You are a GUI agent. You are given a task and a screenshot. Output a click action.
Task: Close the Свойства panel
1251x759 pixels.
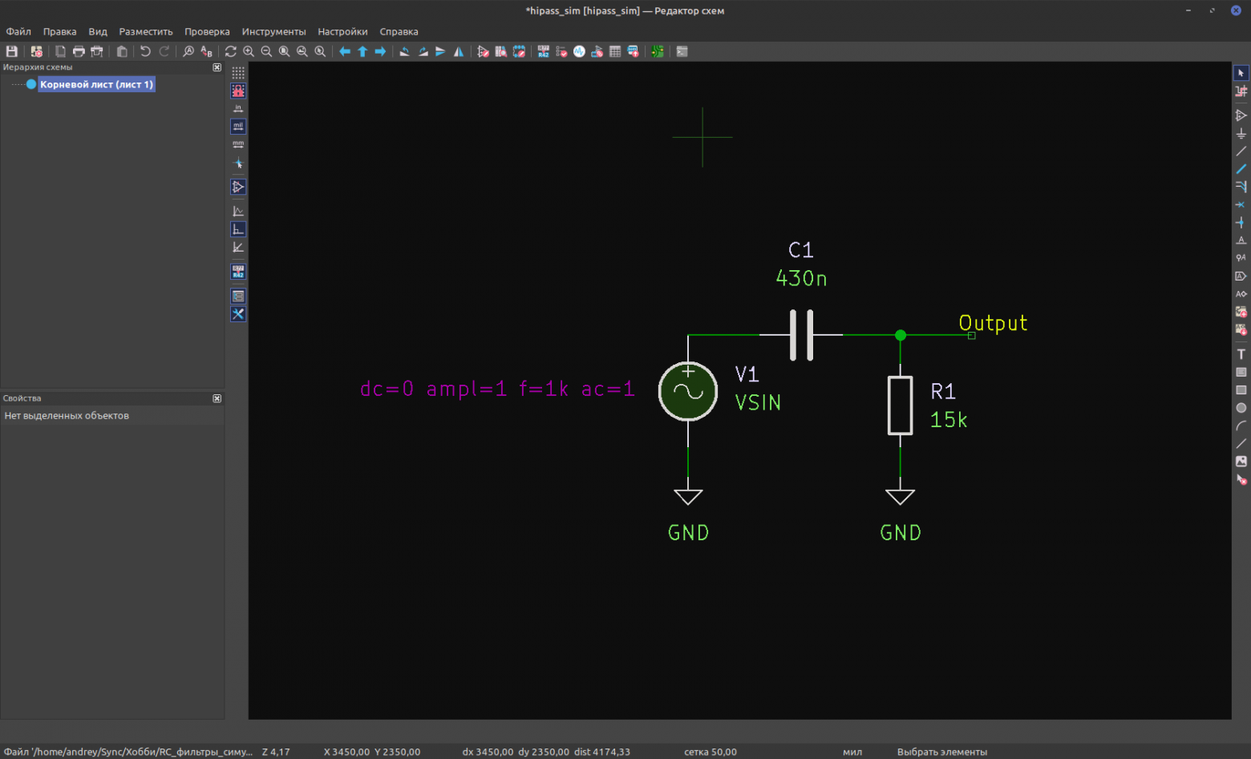(217, 398)
